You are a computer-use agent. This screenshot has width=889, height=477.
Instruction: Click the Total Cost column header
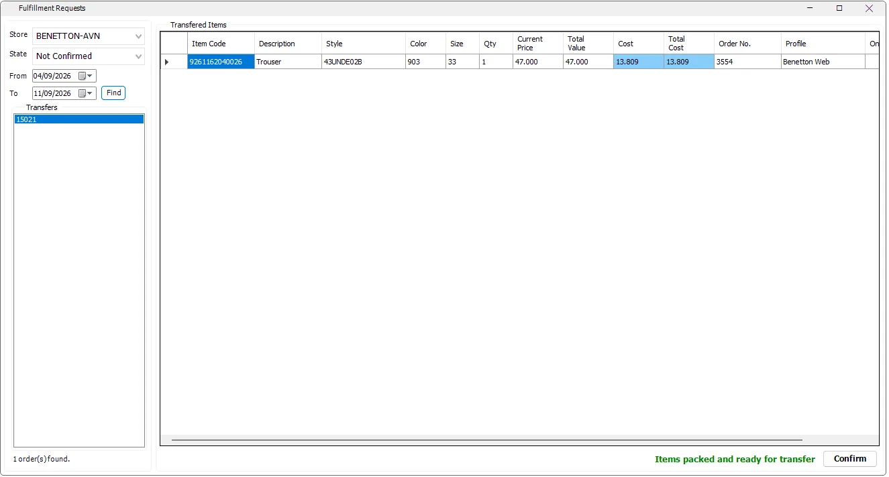689,44
